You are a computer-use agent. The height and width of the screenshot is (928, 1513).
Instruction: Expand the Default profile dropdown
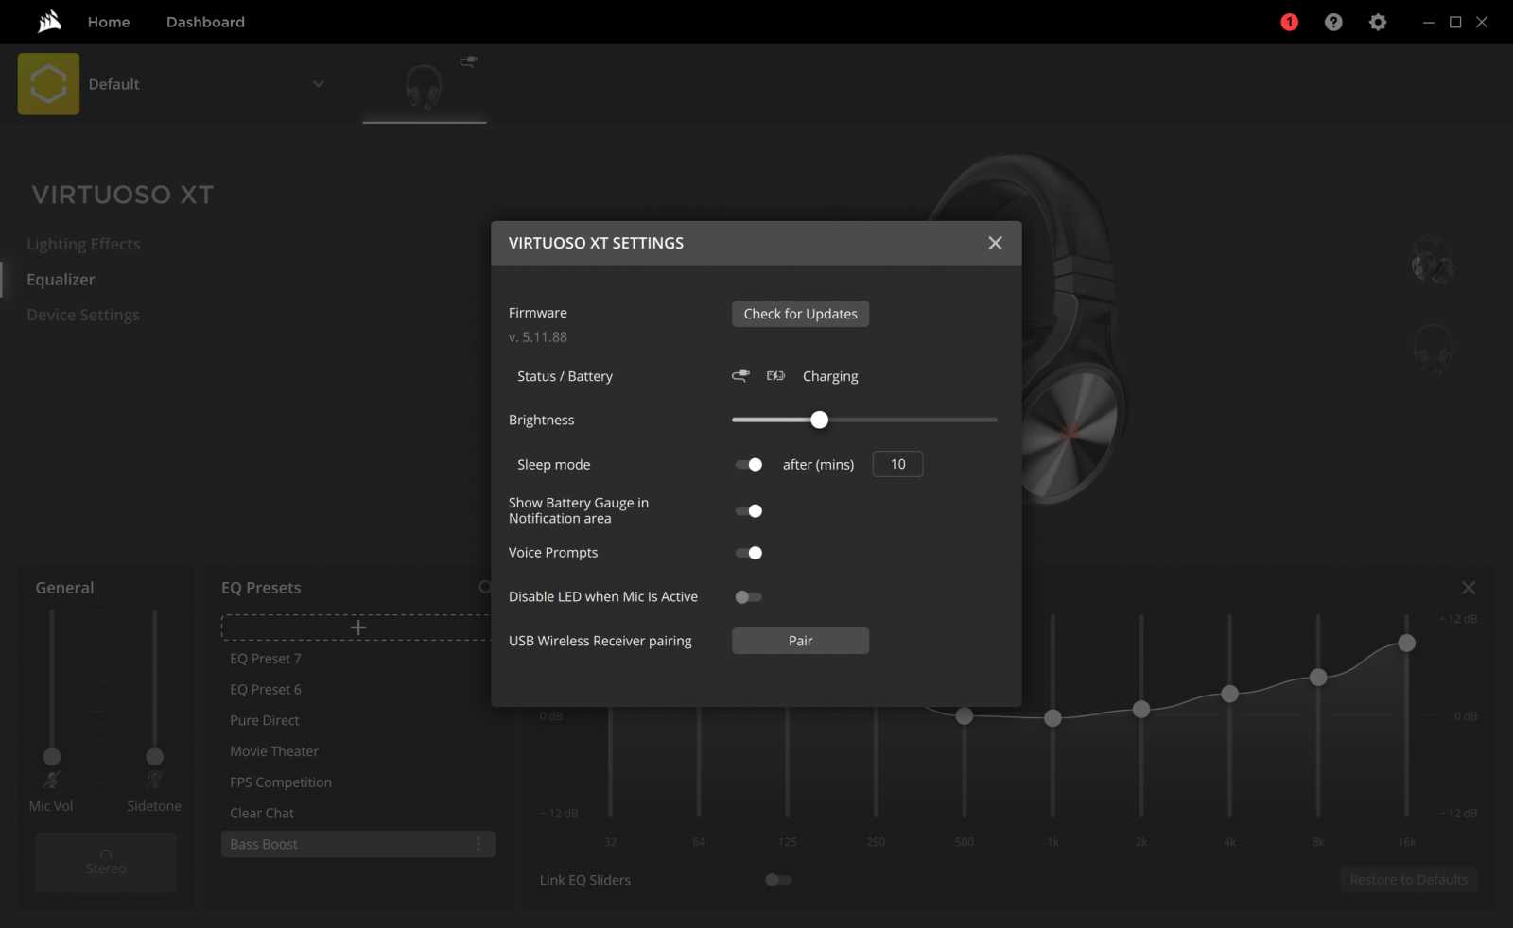(x=319, y=84)
